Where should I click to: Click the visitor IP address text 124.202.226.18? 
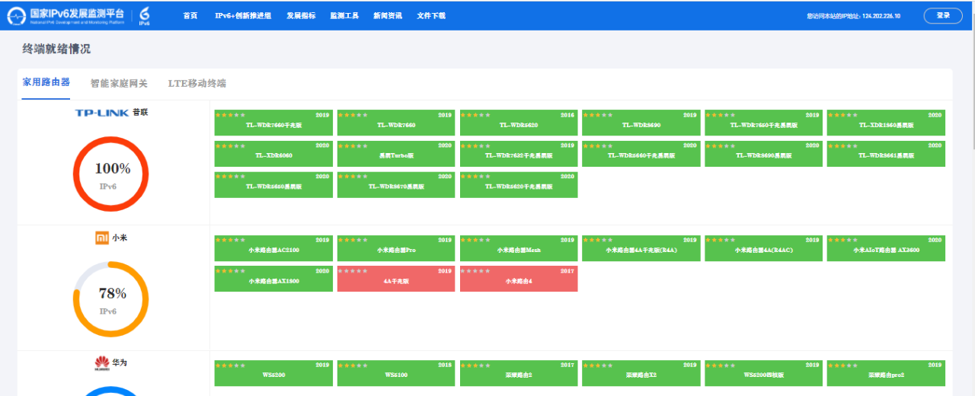(x=881, y=16)
